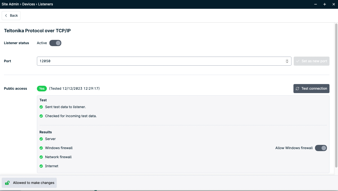
Task: Click the green unlock padlock icon
Action: click(x=7, y=183)
